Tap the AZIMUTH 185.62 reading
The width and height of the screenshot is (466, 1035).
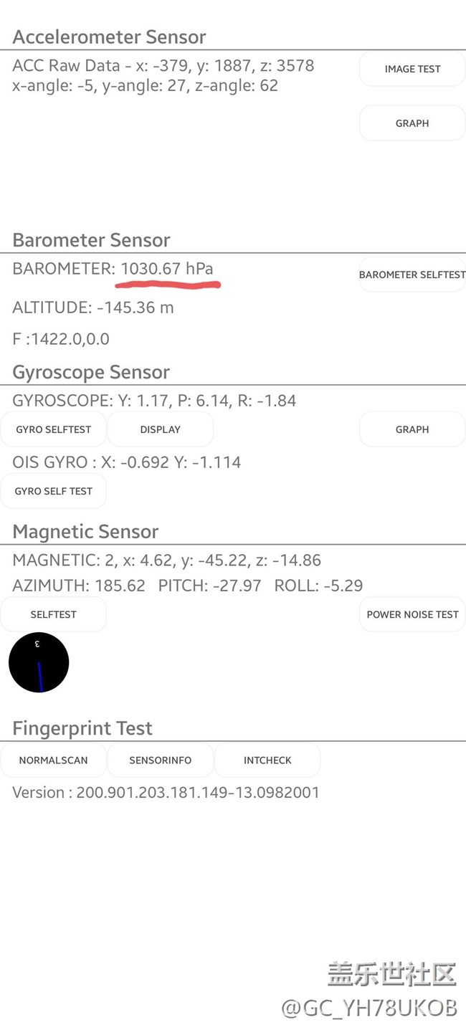79,586
